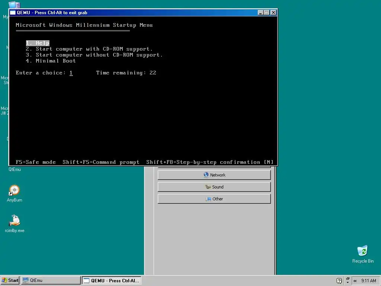Click the F5=Safe mode hint text
The height and width of the screenshot is (286, 381).
pos(36,162)
